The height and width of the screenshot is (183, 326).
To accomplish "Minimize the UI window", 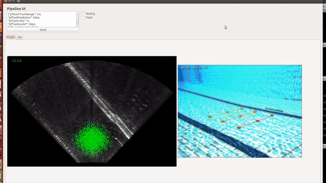I will [10, 1].
